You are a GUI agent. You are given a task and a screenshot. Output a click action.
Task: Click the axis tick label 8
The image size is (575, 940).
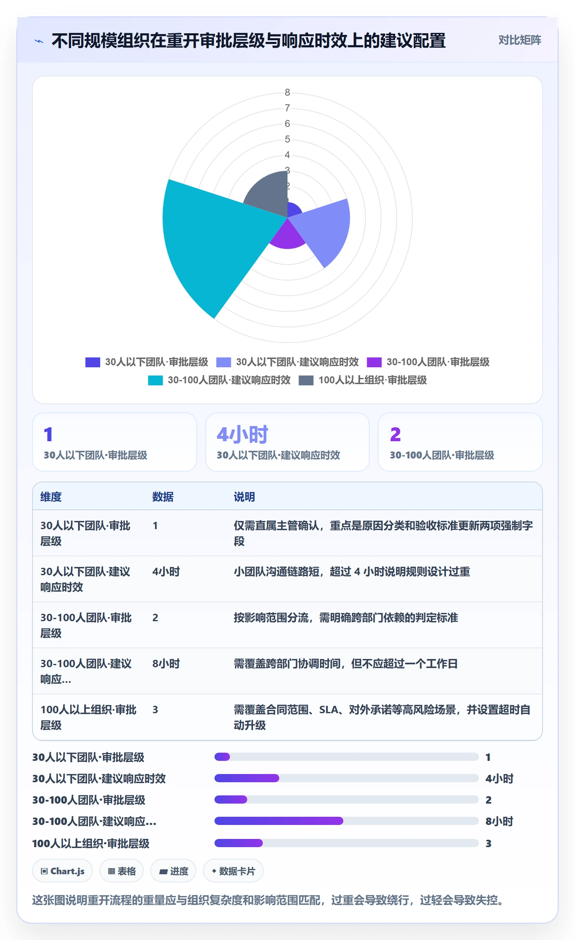(x=287, y=92)
